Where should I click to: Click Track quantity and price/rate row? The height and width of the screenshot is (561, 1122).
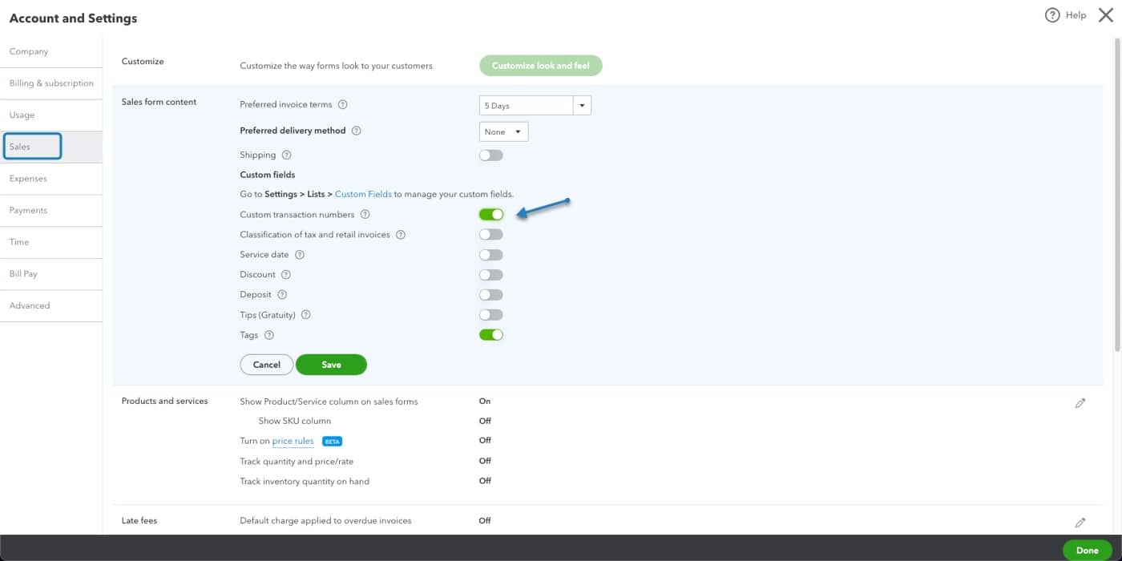click(297, 462)
